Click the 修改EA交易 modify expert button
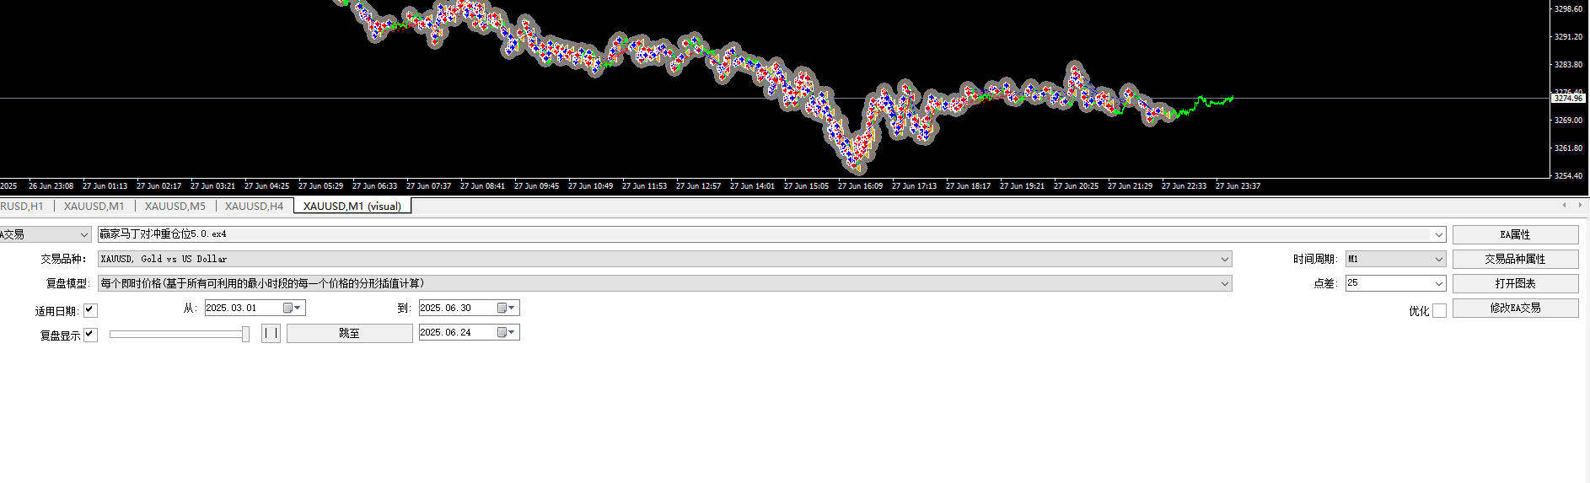 click(x=1515, y=308)
